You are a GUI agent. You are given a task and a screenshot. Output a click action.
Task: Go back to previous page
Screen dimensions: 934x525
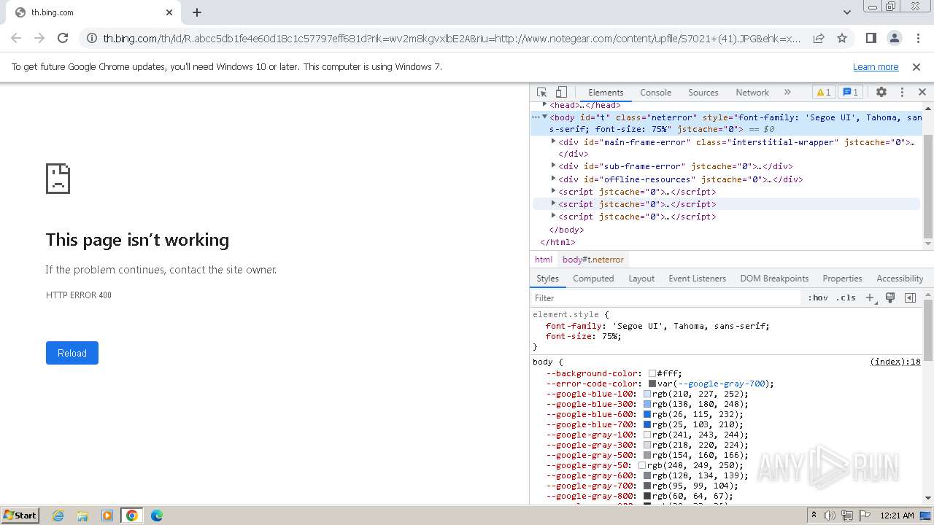(x=16, y=38)
